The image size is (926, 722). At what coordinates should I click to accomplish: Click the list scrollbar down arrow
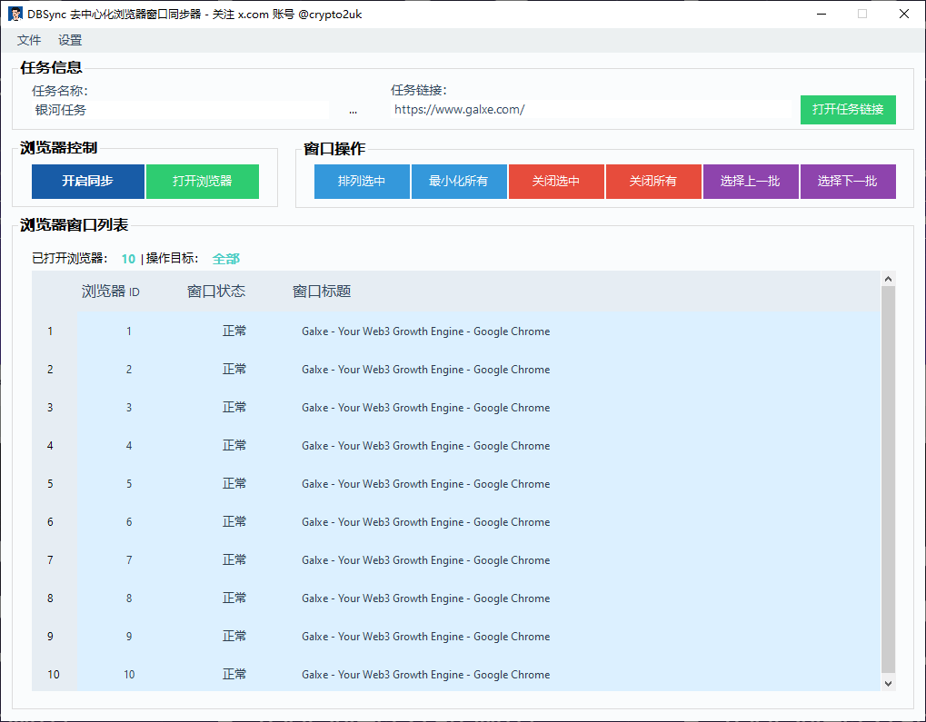(x=888, y=683)
